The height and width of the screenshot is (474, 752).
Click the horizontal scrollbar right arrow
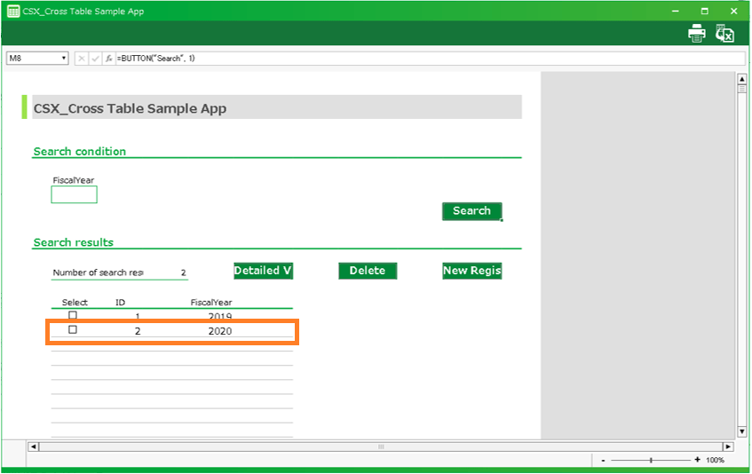(x=728, y=446)
